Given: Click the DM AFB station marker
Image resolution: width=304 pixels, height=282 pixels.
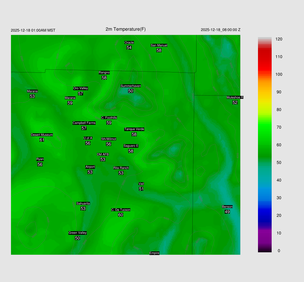Looking at the screenshot, I should (x=103, y=154).
